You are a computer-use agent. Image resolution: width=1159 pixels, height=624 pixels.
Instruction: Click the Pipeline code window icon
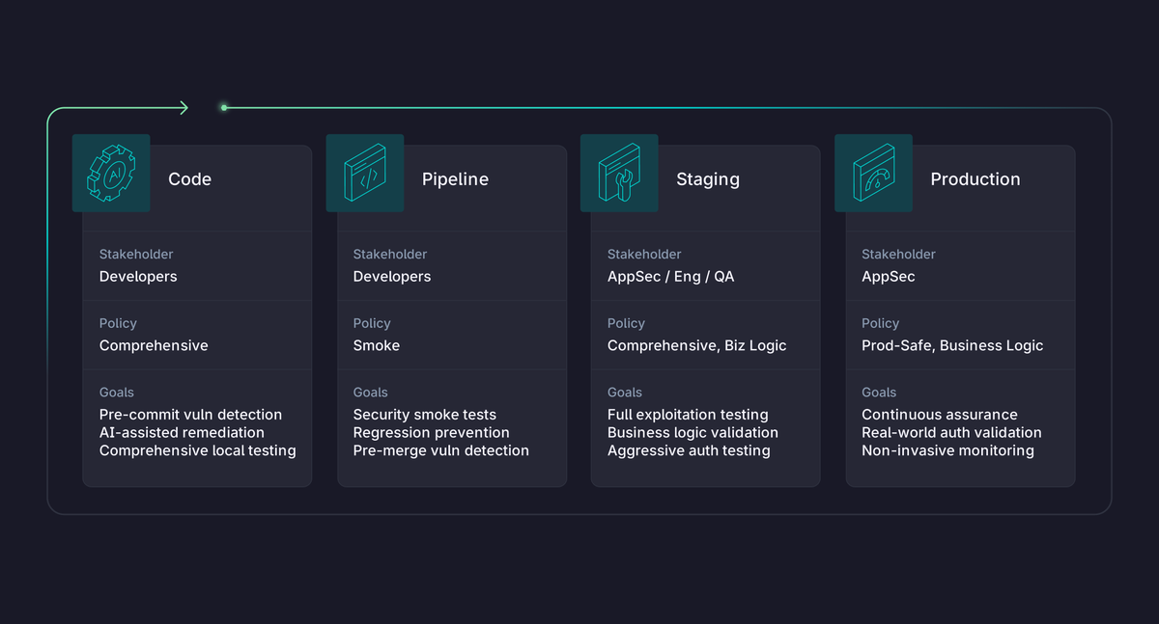(365, 174)
